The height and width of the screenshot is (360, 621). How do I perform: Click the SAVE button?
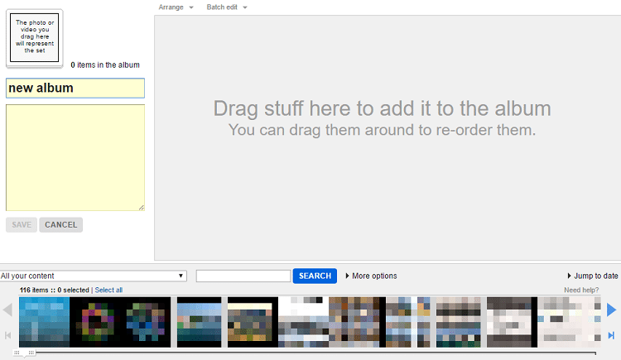tap(22, 224)
